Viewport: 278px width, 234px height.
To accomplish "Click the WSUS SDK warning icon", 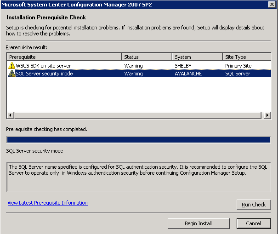I will coord(11,66).
